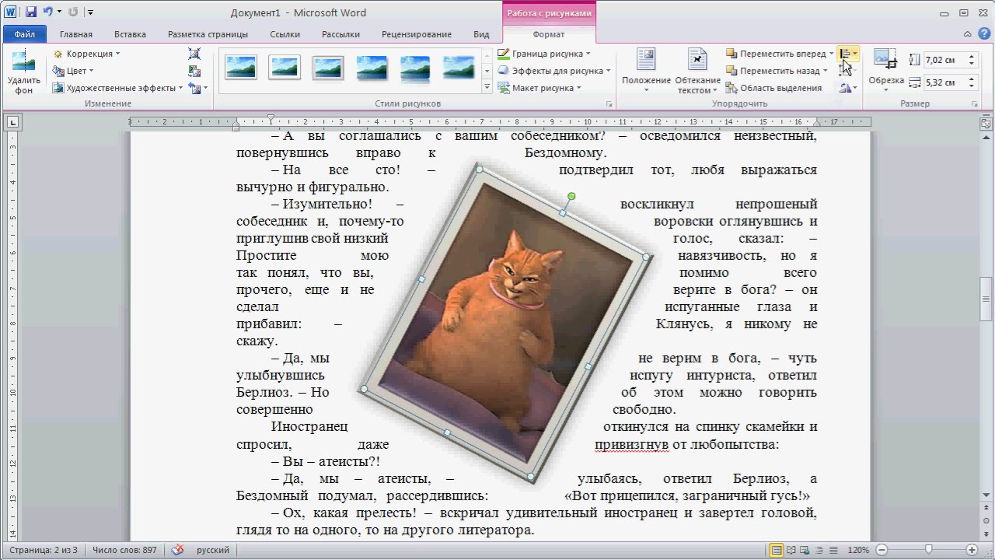Click the Undo icon
The height and width of the screenshot is (560, 995).
(x=48, y=12)
